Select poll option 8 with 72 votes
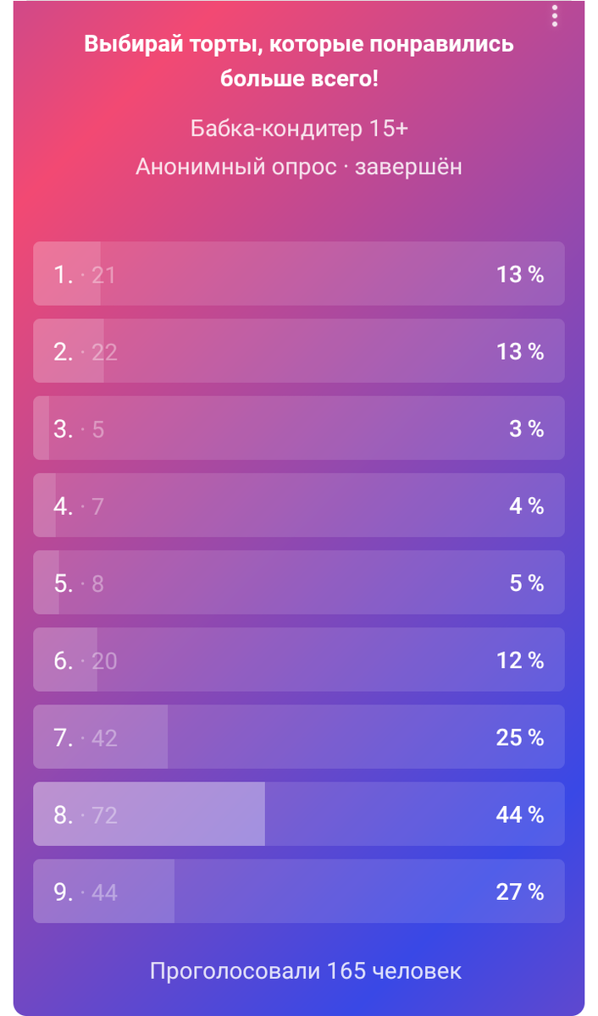Screen dimensions: 598x1016 coord(299,814)
